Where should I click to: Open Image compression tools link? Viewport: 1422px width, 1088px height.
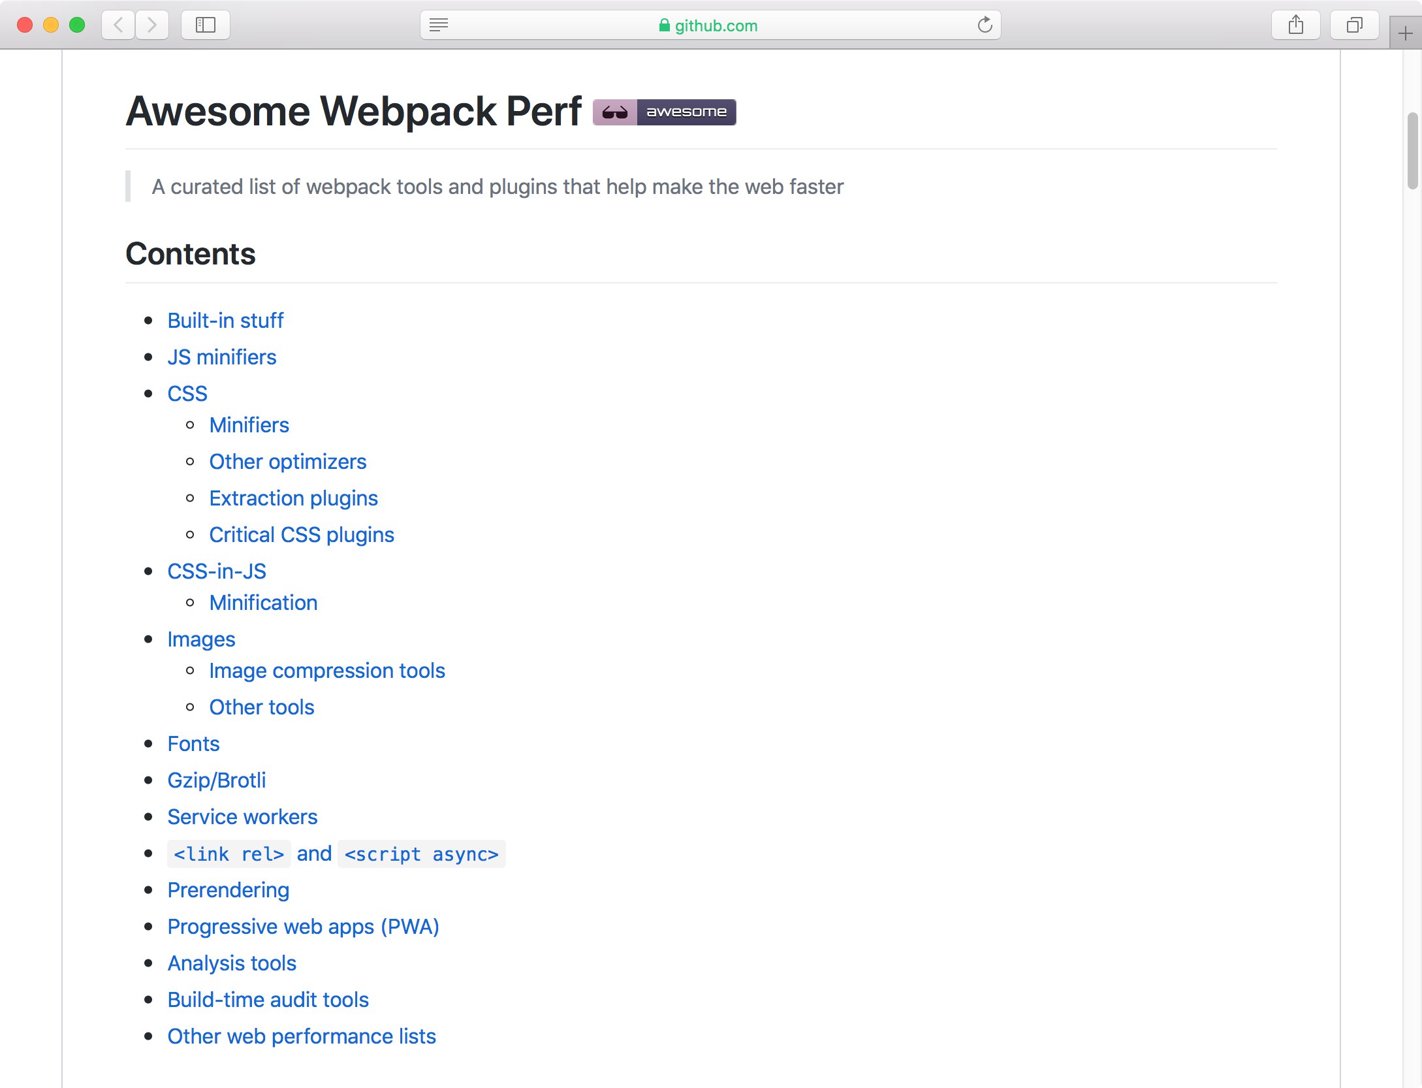[x=327, y=670]
